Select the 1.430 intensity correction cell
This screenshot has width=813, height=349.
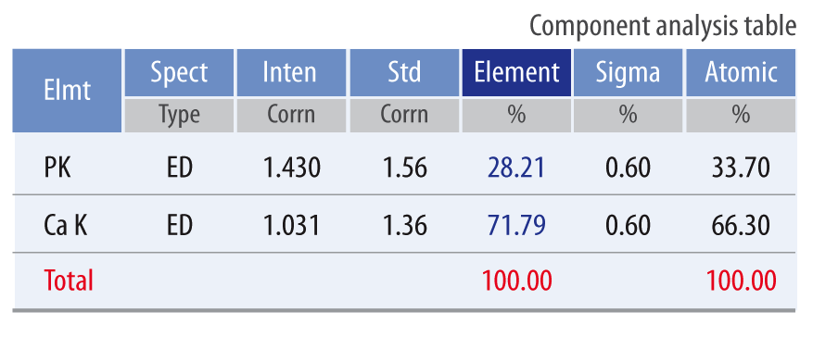click(x=291, y=168)
